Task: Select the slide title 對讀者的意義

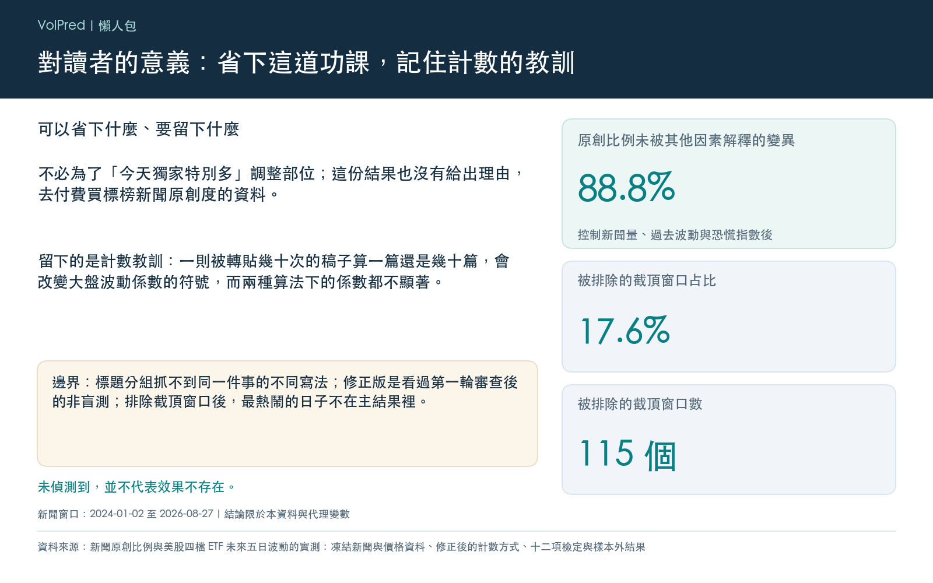Action: [x=307, y=62]
